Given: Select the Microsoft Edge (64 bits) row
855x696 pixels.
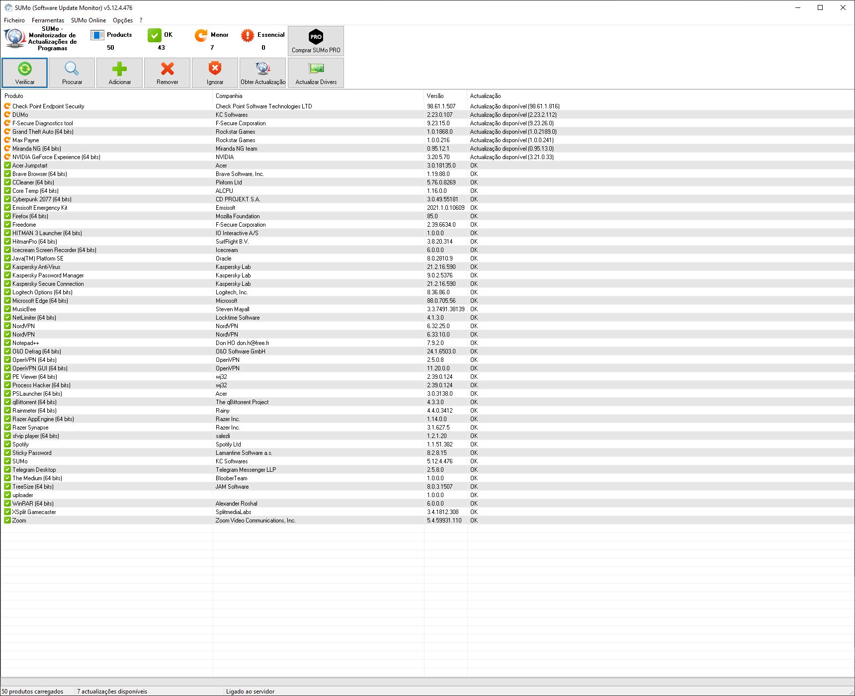Looking at the screenshot, I should [x=427, y=301].
